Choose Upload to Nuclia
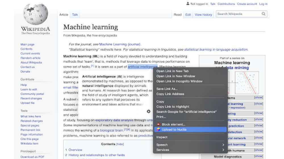This screenshot has height=159, width=284. pyautogui.click(x=190, y=129)
